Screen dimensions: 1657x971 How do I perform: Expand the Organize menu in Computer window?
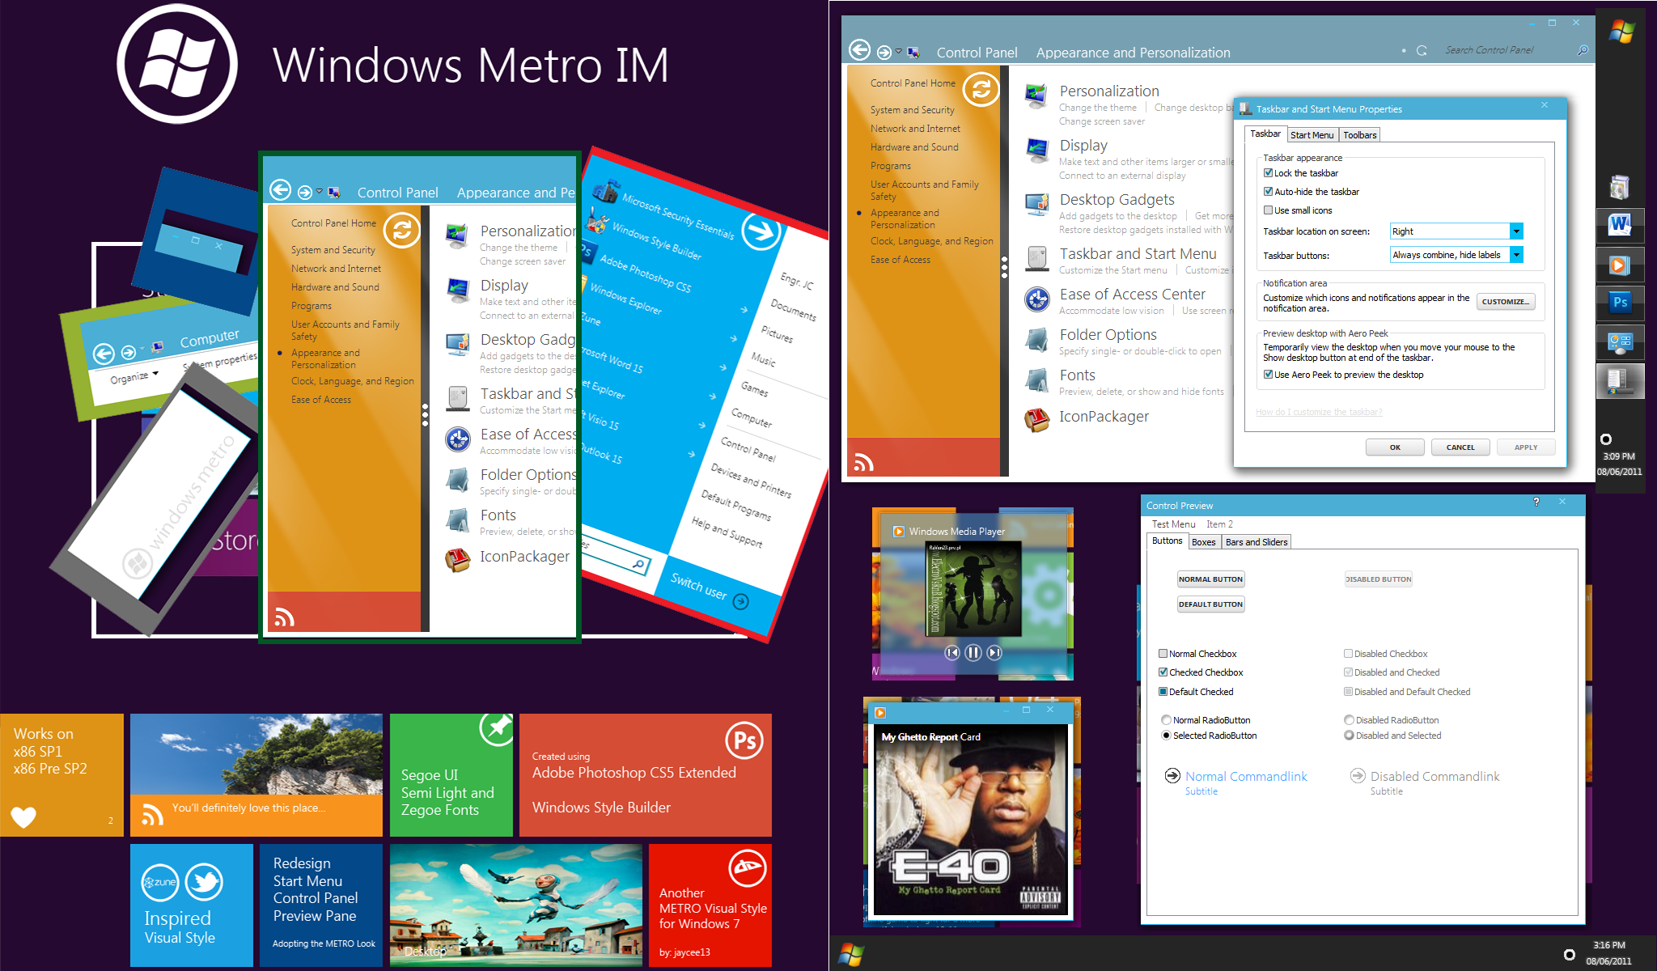pos(134,378)
